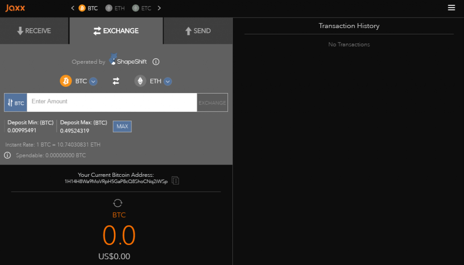Select ETH wallet in top bar
Image resolution: width=464 pixels, height=265 pixels.
115,8
